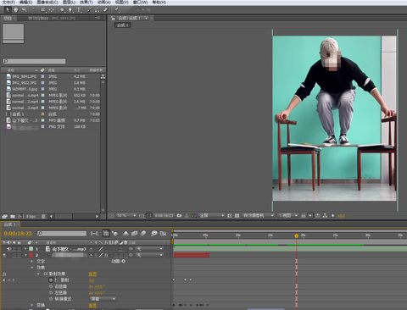Select the Type text tool
This screenshot has height=310, width=407.
79,10
